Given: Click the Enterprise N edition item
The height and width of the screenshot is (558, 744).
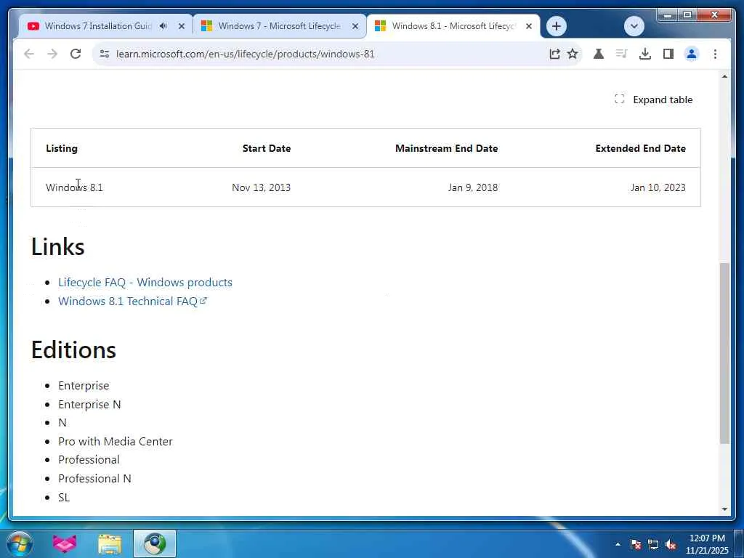Looking at the screenshot, I should click(89, 404).
